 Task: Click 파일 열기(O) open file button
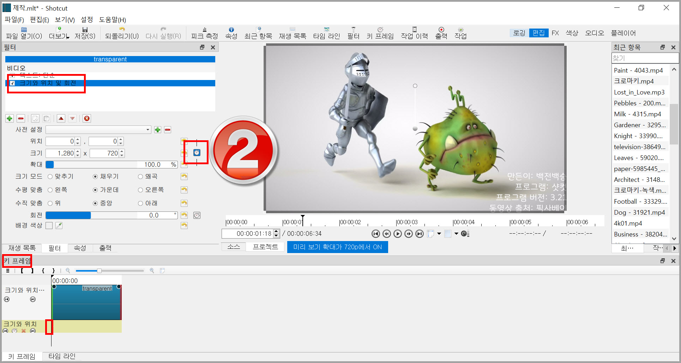tap(24, 33)
